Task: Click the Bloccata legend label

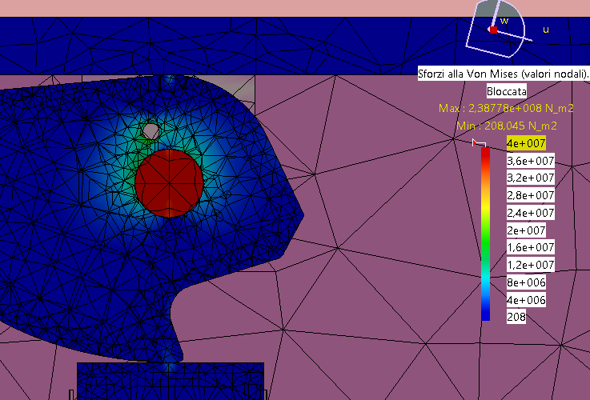Action: click(507, 91)
